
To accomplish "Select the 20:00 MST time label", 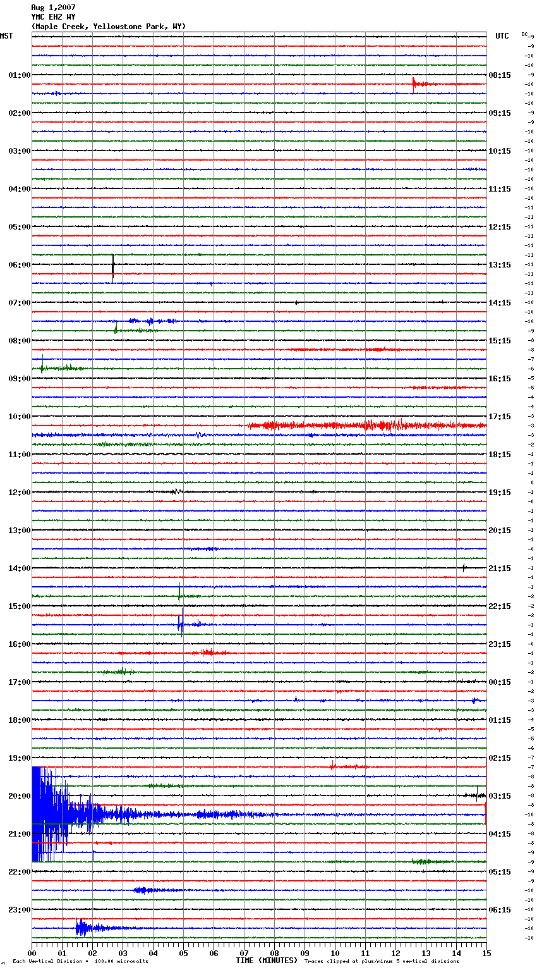I will 20,796.
